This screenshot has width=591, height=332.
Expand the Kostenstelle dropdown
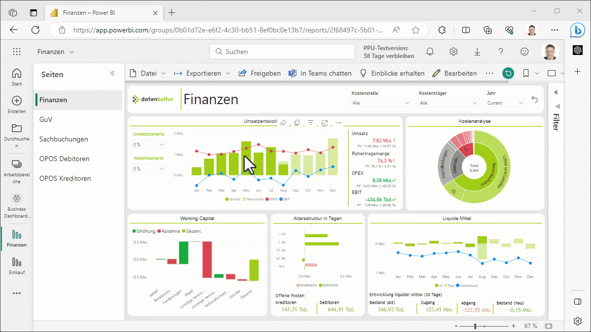click(x=381, y=103)
